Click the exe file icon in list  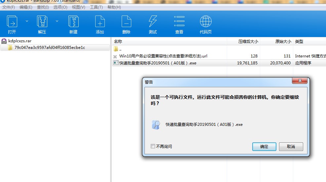point(116,63)
